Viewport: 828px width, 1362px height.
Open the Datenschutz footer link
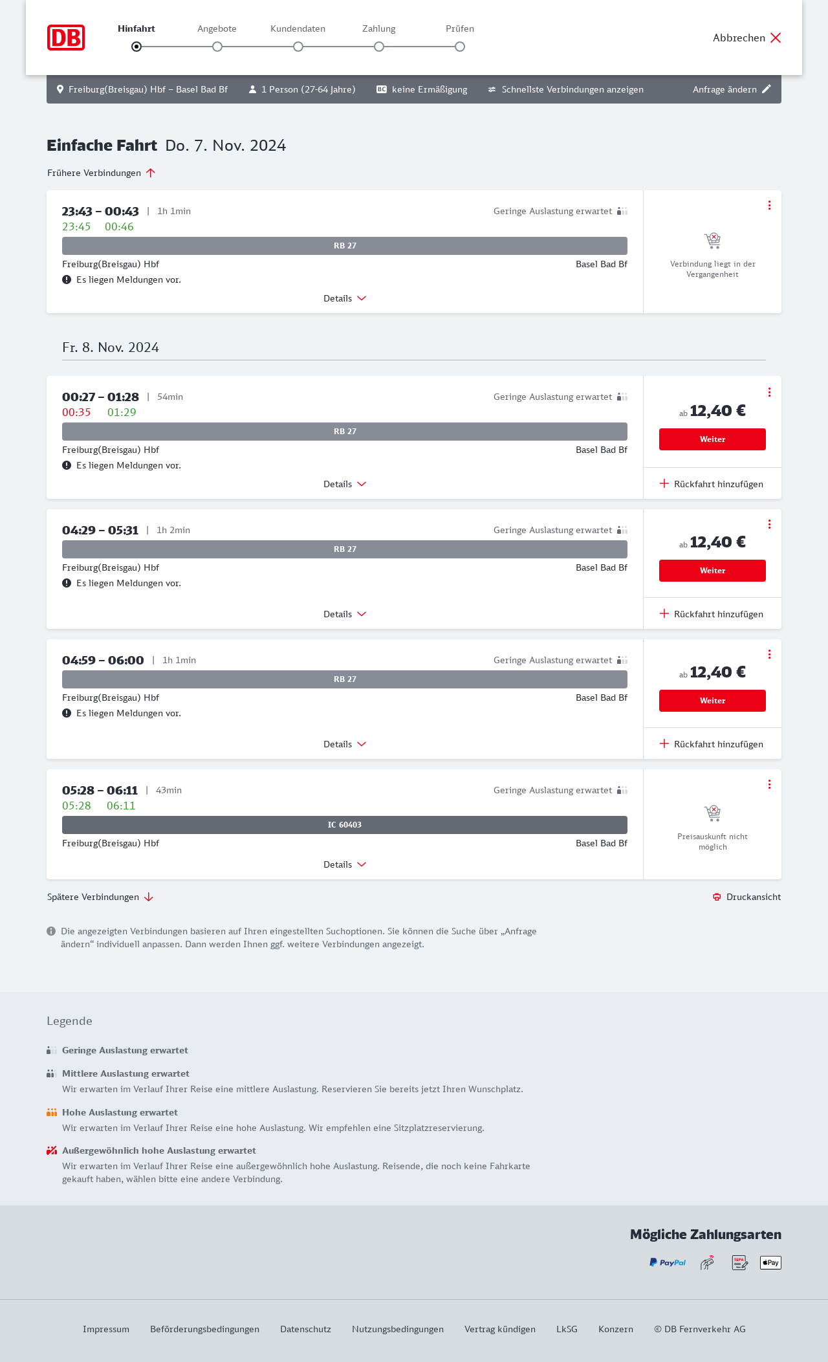[305, 1329]
